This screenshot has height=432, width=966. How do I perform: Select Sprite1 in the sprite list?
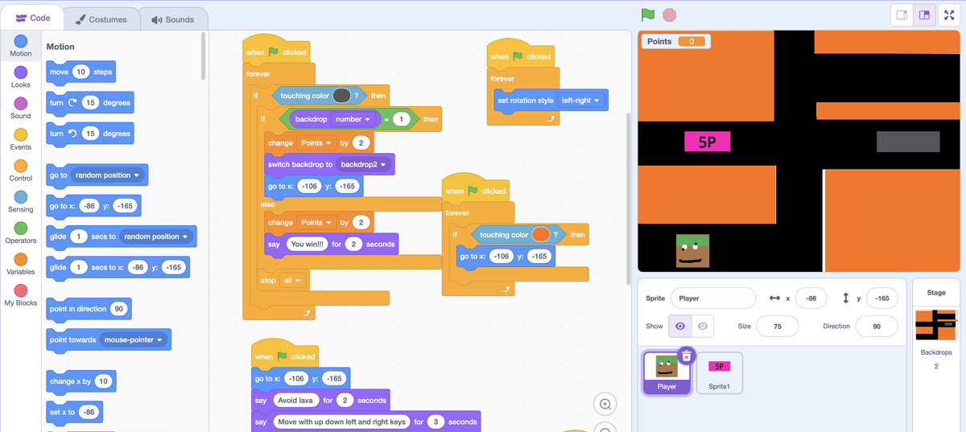(719, 373)
